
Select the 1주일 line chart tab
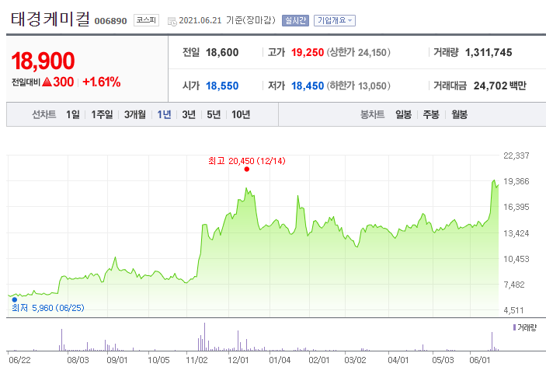point(102,114)
